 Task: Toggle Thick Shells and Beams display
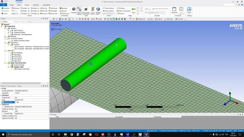[x=86, y=11]
